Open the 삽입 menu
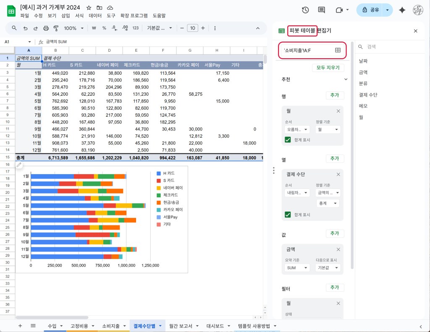The height and width of the screenshot is (332, 430). tap(66, 16)
